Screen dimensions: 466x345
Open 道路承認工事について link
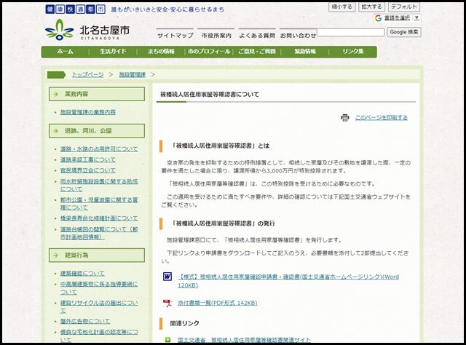[88, 159]
